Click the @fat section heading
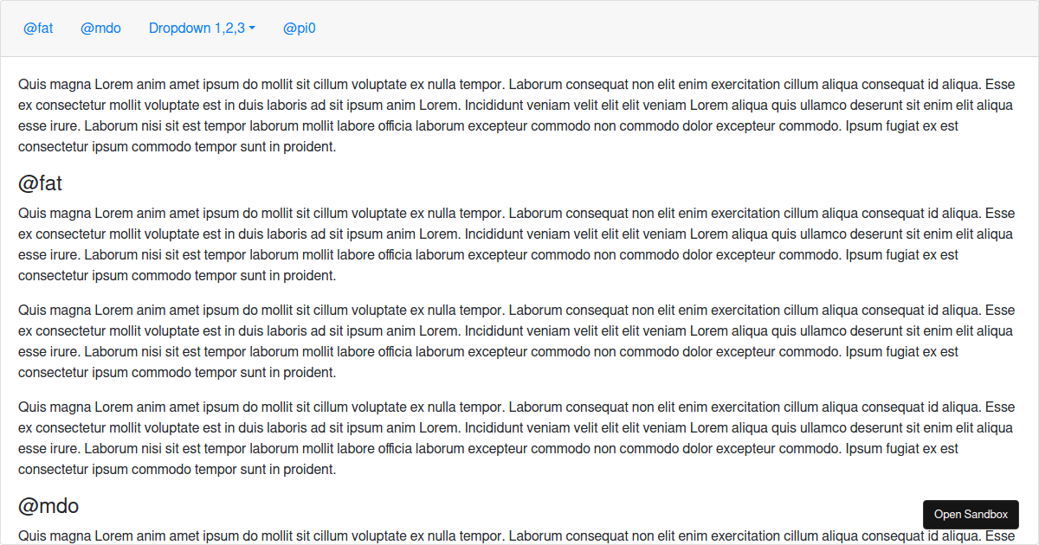This screenshot has height=545, width=1039. tap(40, 183)
